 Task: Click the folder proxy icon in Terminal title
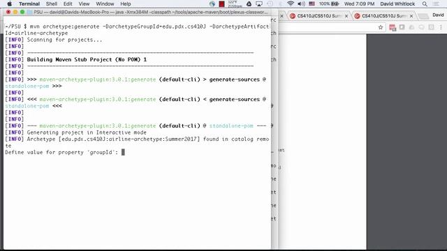click(x=29, y=13)
